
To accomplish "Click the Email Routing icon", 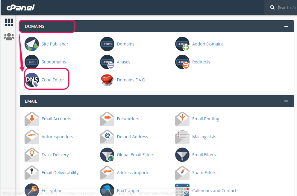I will 182,119.
